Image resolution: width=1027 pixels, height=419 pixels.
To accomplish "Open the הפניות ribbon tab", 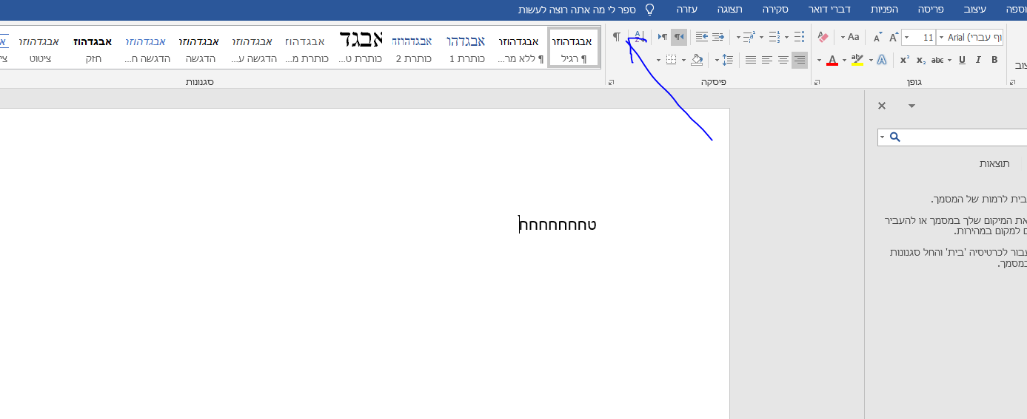I will tap(883, 10).
